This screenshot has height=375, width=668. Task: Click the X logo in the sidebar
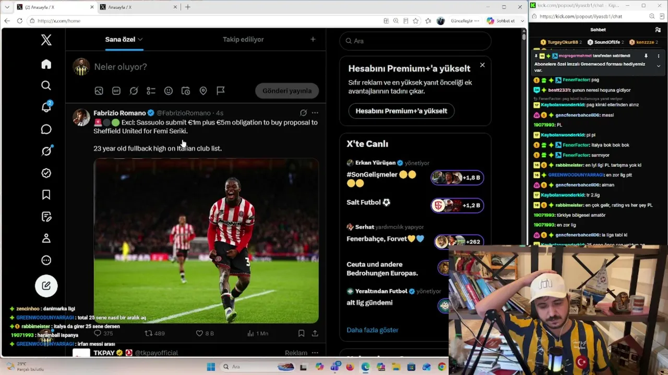[x=46, y=40]
